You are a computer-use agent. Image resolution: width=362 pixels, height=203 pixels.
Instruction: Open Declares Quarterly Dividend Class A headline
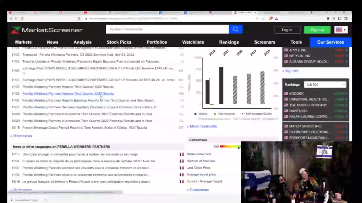(90, 107)
